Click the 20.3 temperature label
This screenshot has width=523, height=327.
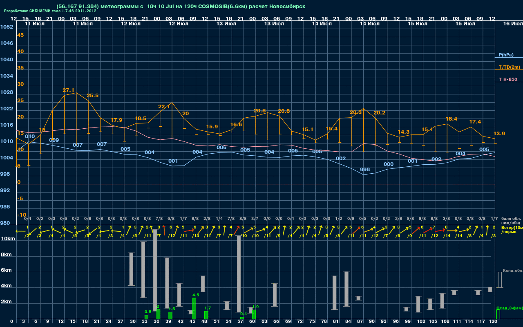(356, 112)
